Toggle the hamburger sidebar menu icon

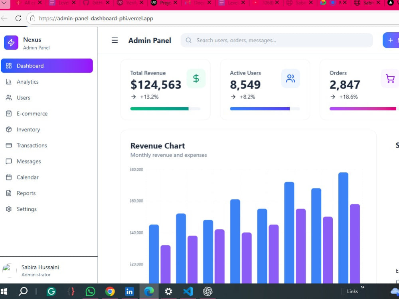pos(115,40)
